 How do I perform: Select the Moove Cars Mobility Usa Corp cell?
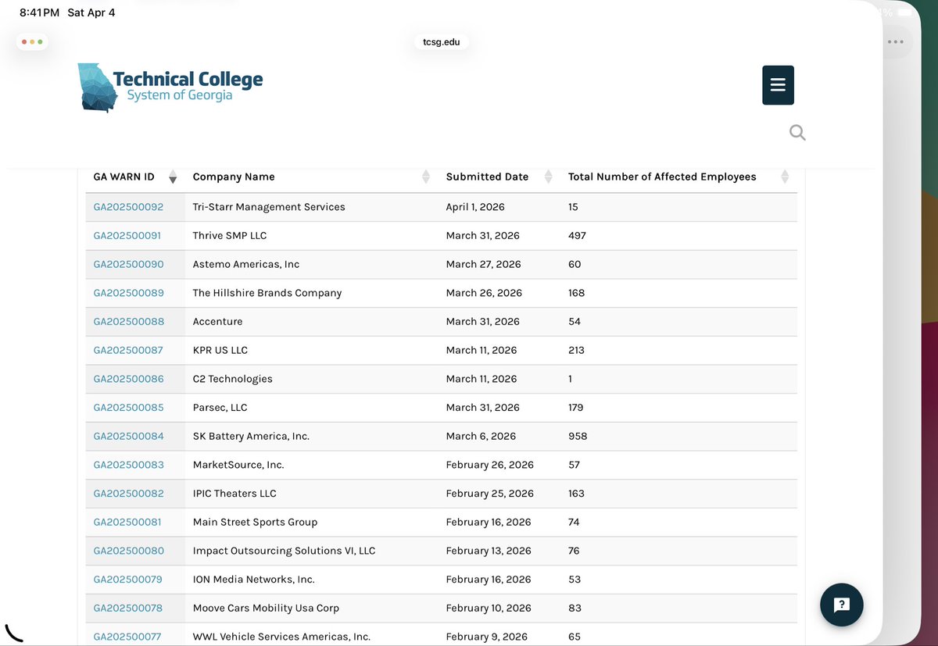(x=312, y=608)
